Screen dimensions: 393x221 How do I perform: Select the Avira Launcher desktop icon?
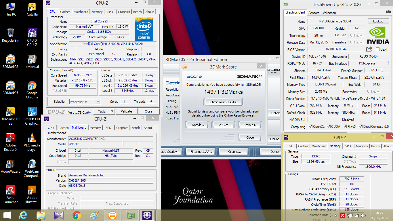pos(11,195)
